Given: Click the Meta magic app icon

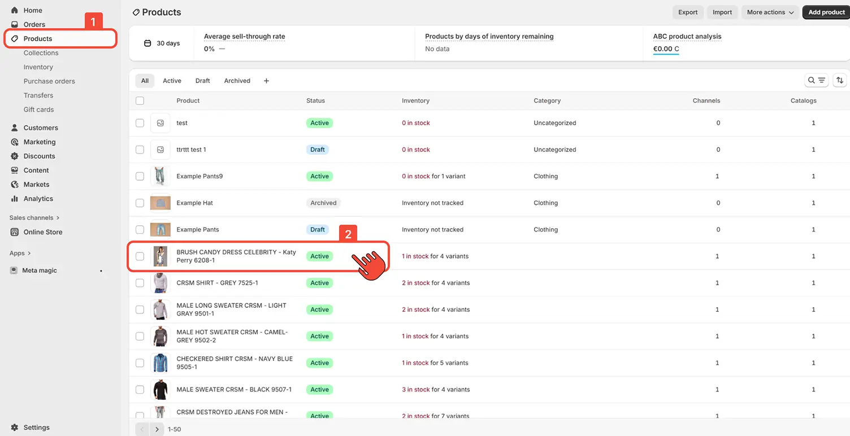Looking at the screenshot, I should (x=14, y=271).
